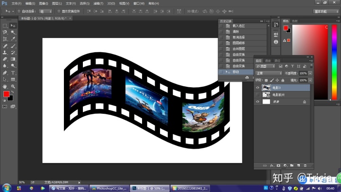341x192 pixels.
Task: Select the Rectangular Marquee tool
Action: 5,26
